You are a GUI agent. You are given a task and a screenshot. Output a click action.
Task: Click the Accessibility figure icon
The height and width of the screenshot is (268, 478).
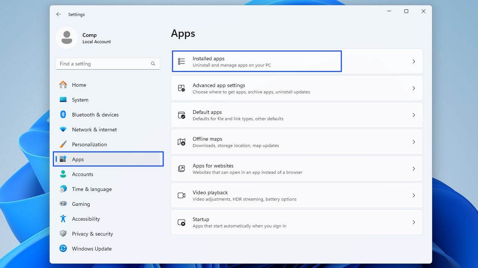(x=63, y=219)
